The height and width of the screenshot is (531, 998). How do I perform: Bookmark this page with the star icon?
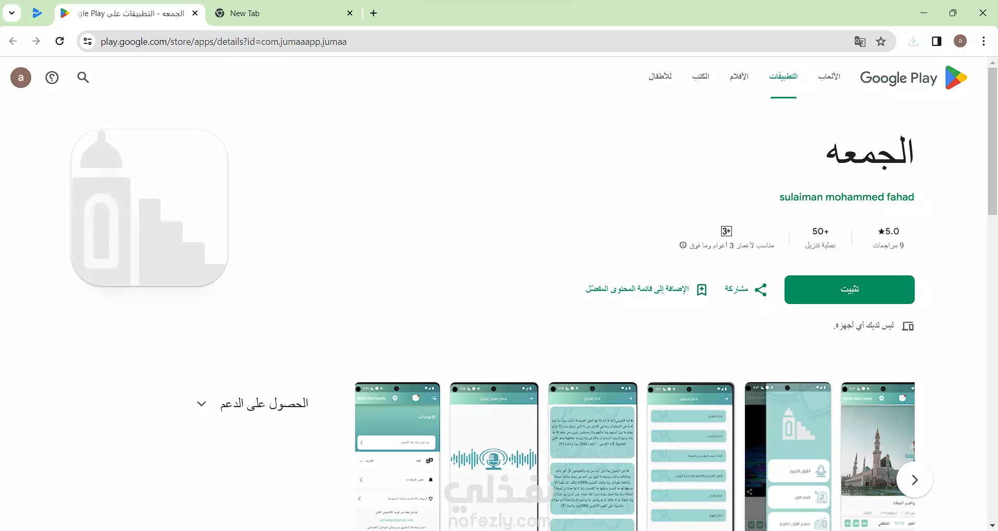click(881, 42)
